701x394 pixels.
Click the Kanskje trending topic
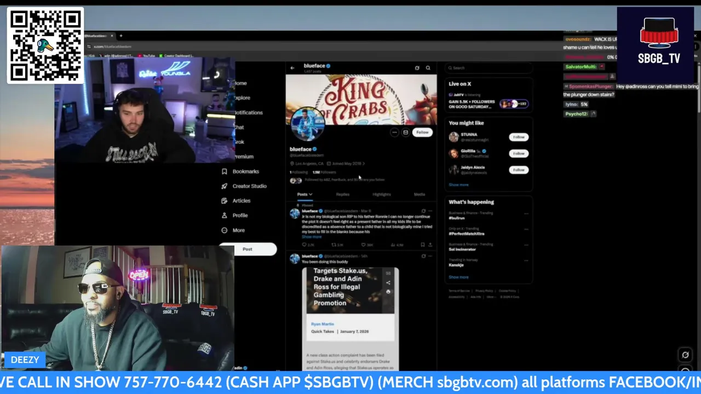(456, 265)
